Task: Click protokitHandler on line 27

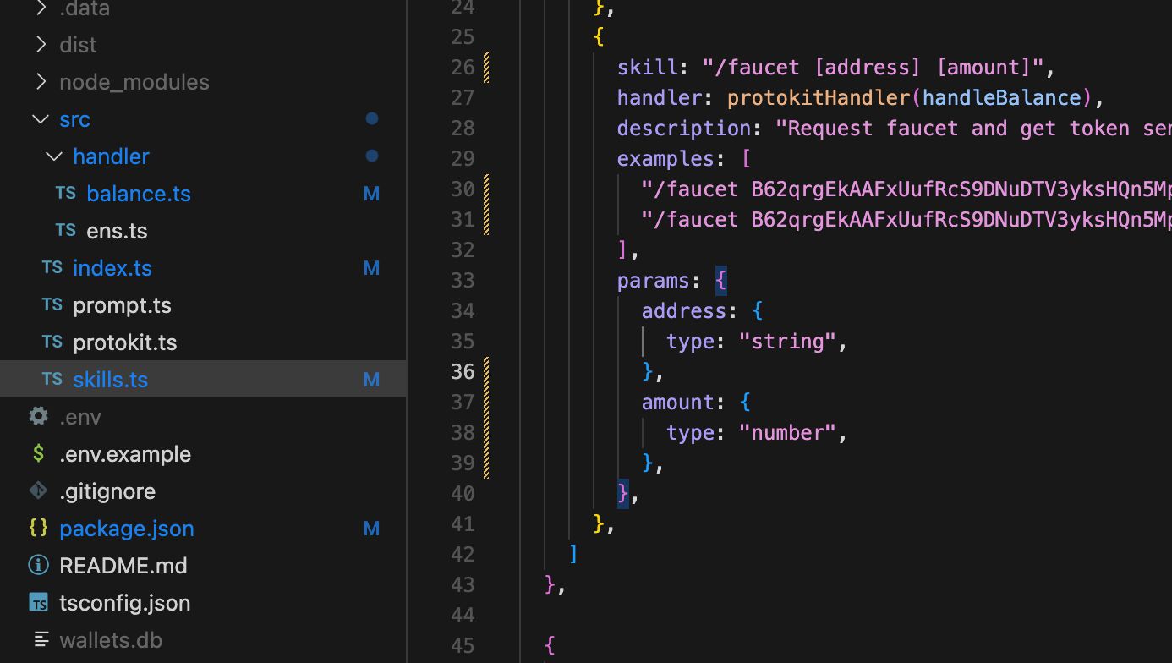Action: [x=819, y=97]
